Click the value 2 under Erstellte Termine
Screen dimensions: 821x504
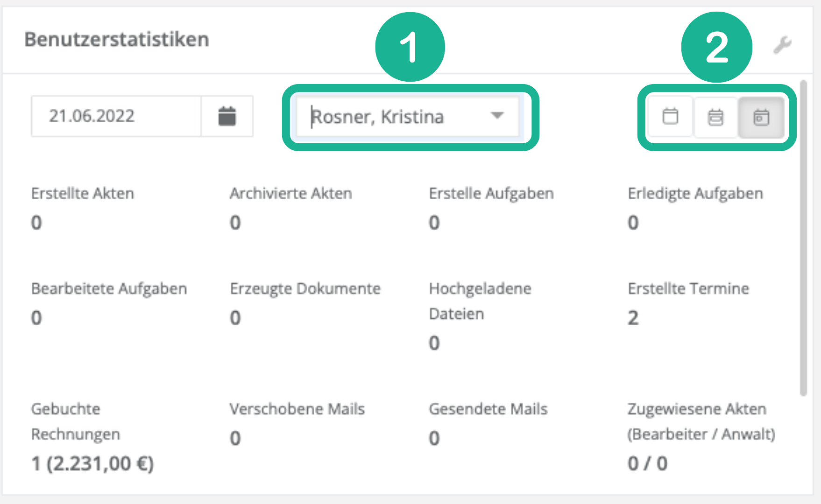(x=633, y=318)
